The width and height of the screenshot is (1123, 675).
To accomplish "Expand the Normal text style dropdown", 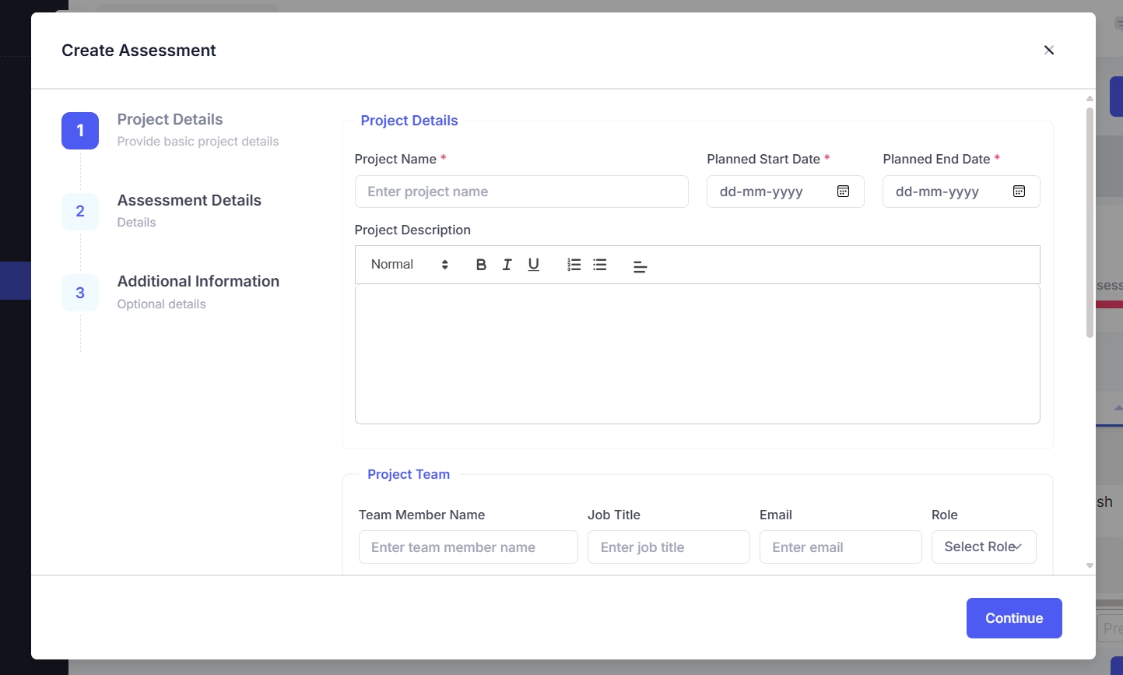I will tap(409, 265).
